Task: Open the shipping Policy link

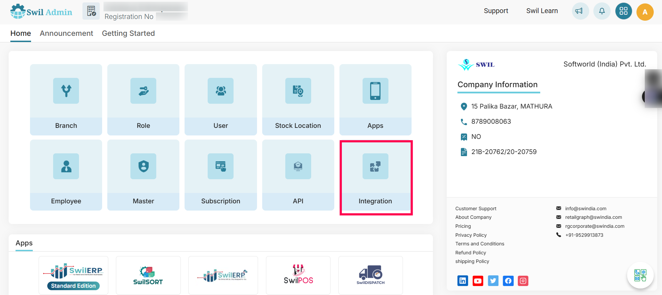Action: pos(472,261)
